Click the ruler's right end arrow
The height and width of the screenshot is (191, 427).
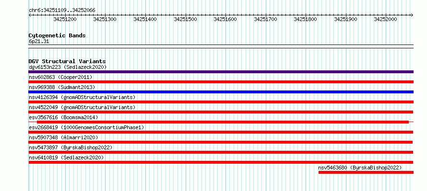pos(412,15)
